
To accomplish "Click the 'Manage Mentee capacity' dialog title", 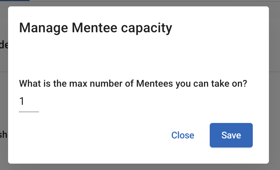I will click(95, 28).
